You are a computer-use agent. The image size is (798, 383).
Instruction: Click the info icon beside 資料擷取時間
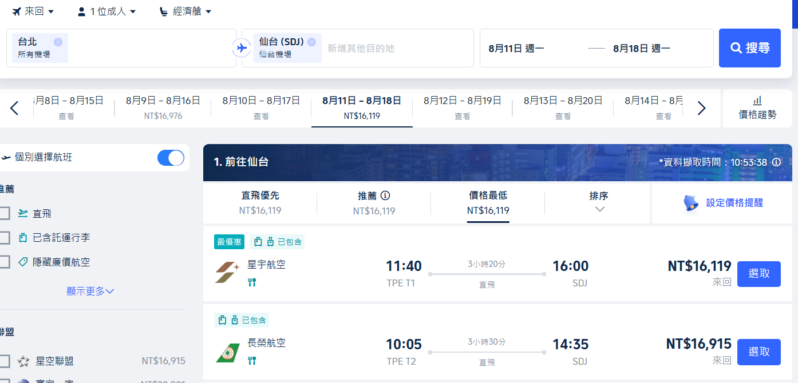[776, 162]
